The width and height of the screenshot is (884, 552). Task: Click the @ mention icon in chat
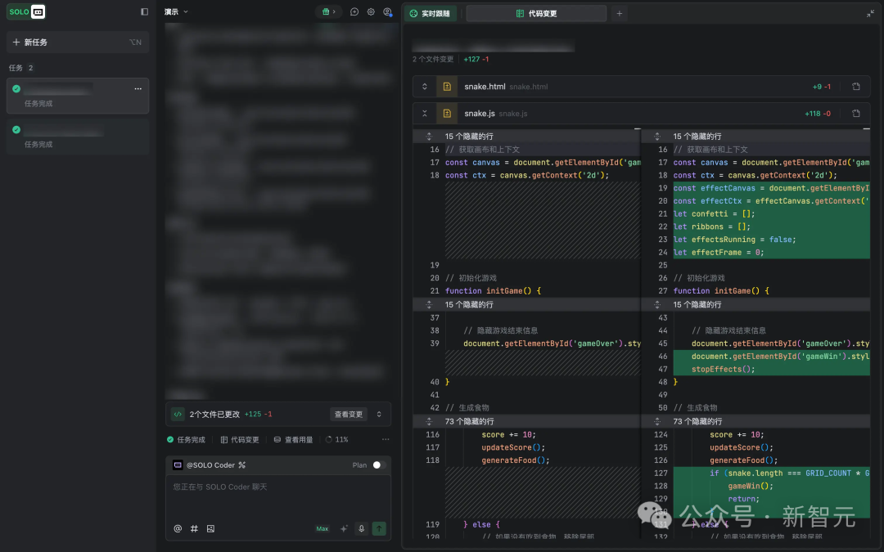click(x=178, y=529)
